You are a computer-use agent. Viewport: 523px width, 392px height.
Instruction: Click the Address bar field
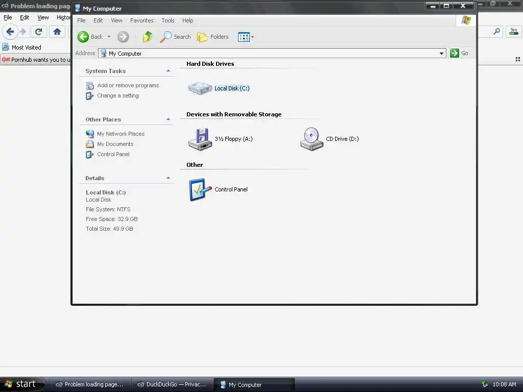point(272,53)
